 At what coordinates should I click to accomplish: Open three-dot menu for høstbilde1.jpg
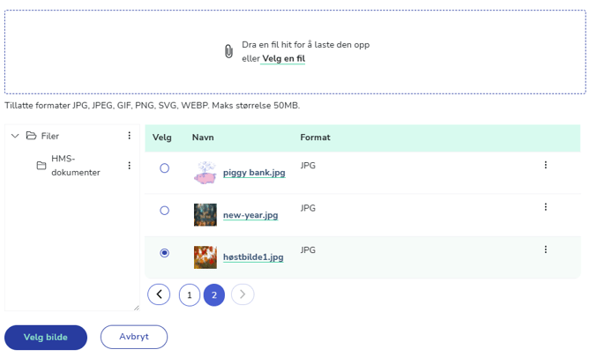[x=545, y=249]
